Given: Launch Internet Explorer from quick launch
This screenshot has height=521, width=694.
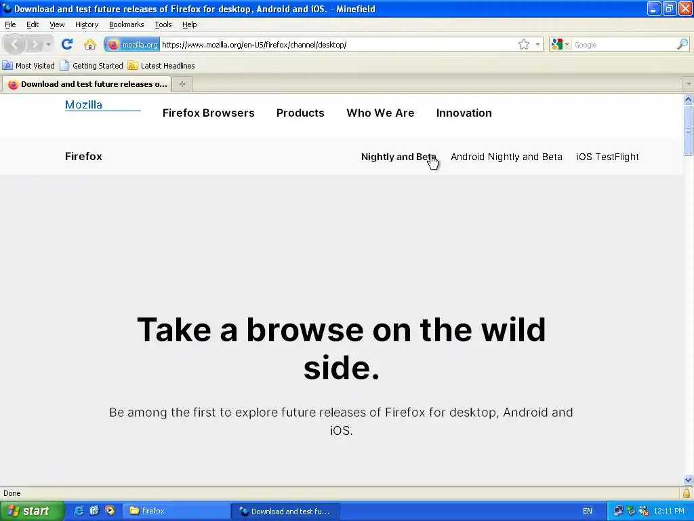Looking at the screenshot, I should pos(79,511).
